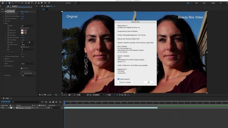Show hidden panels double-chevron
The height and width of the screenshot is (128, 228).
click(x=37, y=6)
